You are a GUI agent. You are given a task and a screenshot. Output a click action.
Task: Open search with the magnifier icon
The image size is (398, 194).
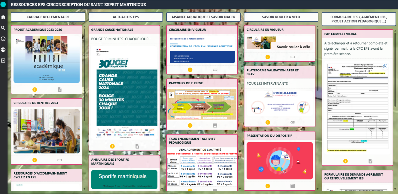[3, 28]
